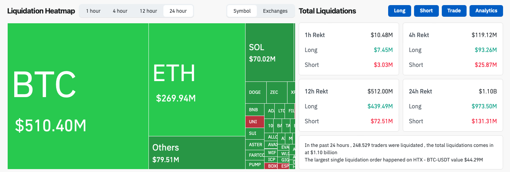Toggle heatmap grouping to Exchanges
The height and width of the screenshot is (172, 510).
point(275,11)
